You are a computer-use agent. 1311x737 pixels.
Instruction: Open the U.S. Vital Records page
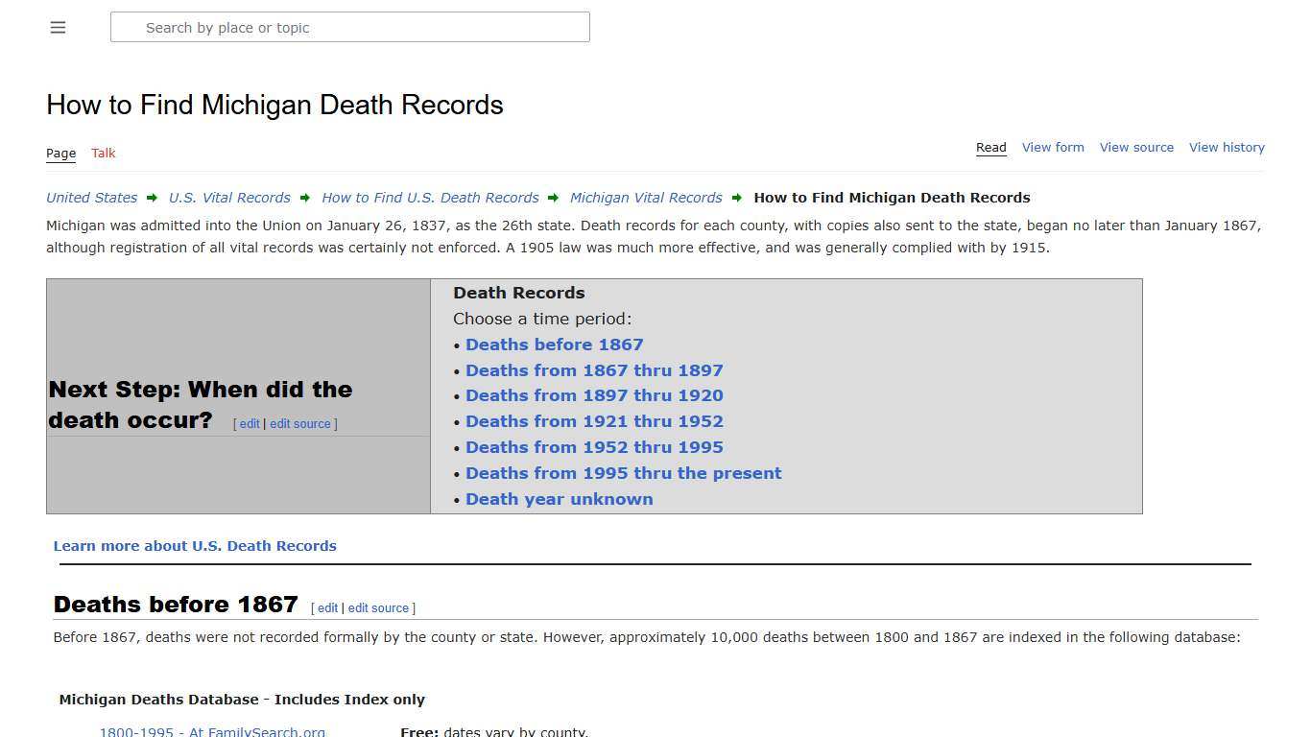pos(229,198)
